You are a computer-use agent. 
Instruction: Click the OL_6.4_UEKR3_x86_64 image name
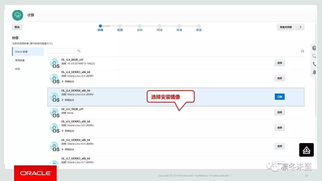point(76,72)
